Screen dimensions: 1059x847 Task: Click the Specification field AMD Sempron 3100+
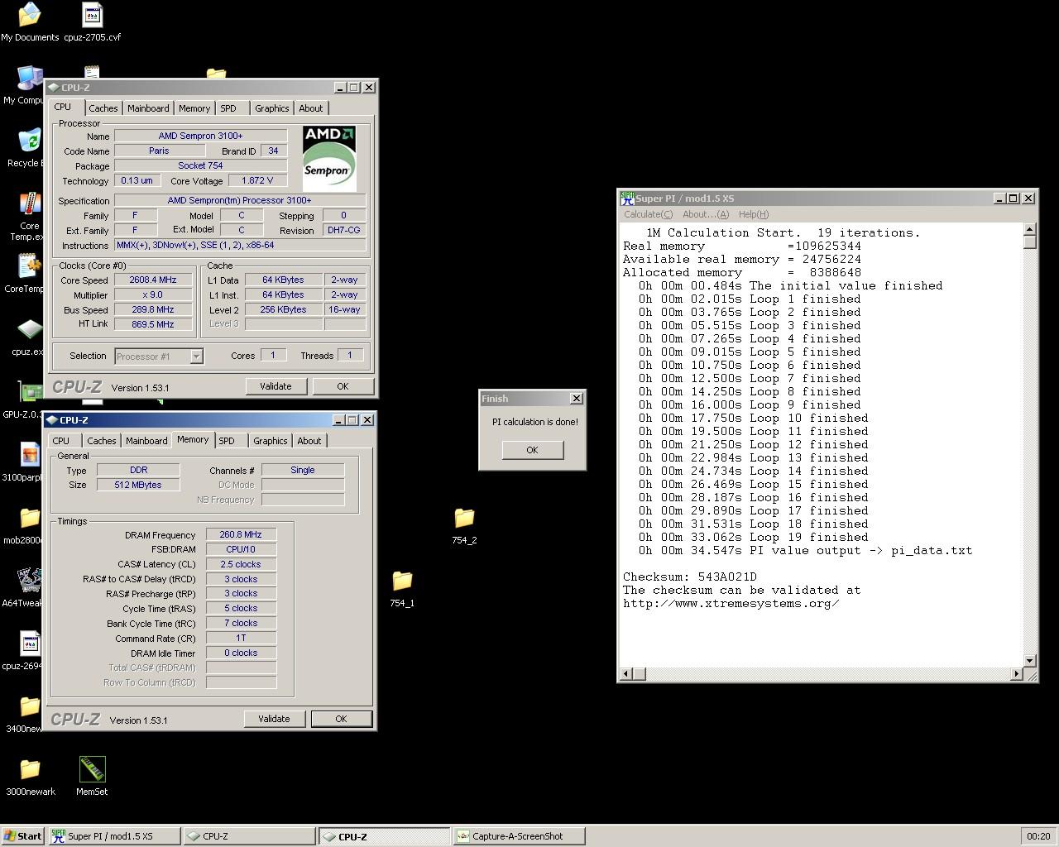click(x=240, y=200)
